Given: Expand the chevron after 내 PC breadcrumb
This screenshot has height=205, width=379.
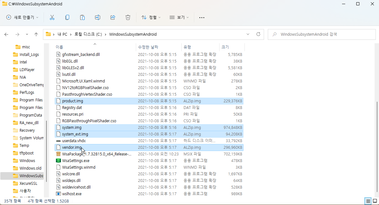Looking at the screenshot, I should 71,34.
